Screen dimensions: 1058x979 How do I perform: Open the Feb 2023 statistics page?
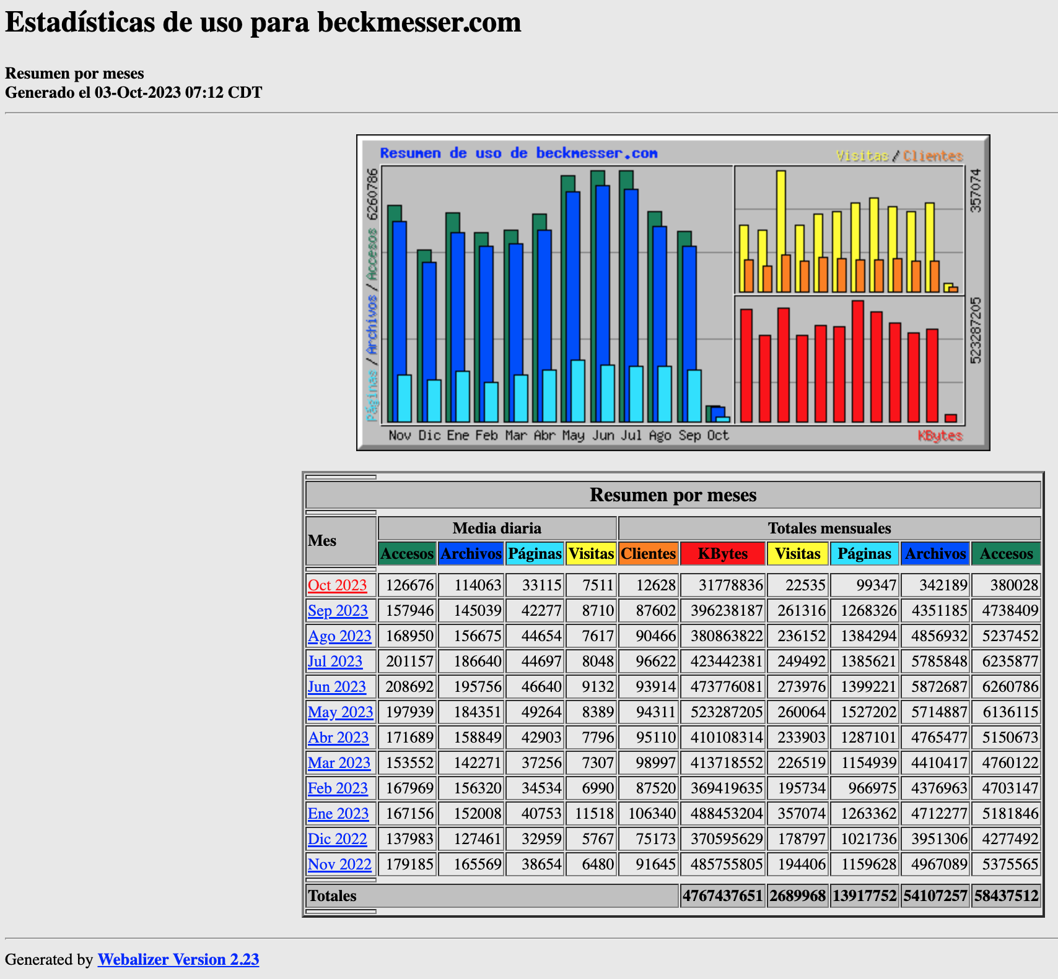tap(338, 788)
